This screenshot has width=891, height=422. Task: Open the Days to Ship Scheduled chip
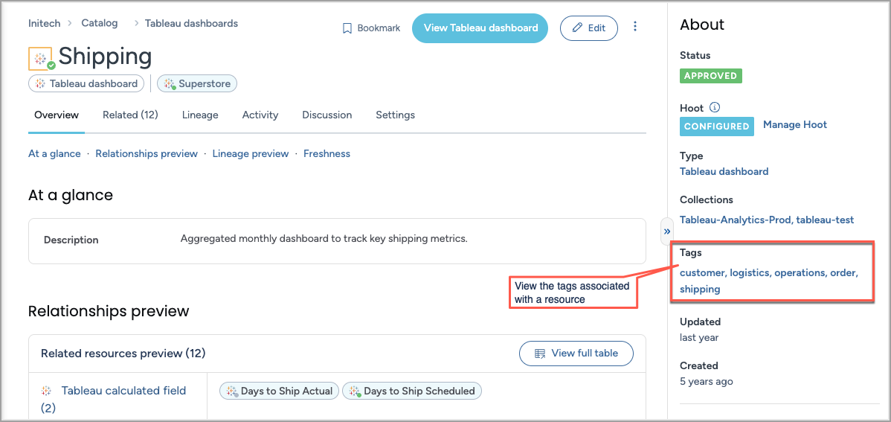click(x=412, y=391)
